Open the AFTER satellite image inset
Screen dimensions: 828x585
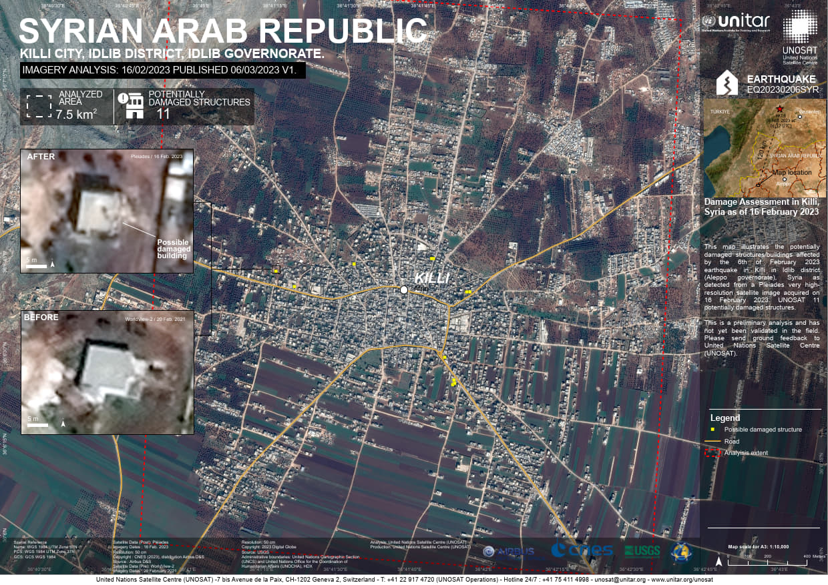pos(107,211)
